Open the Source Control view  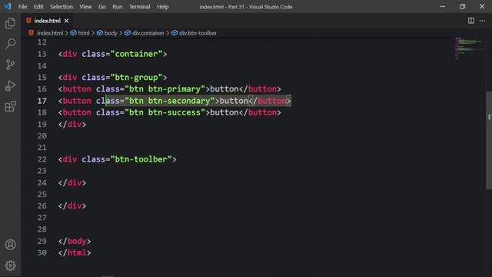(x=10, y=65)
